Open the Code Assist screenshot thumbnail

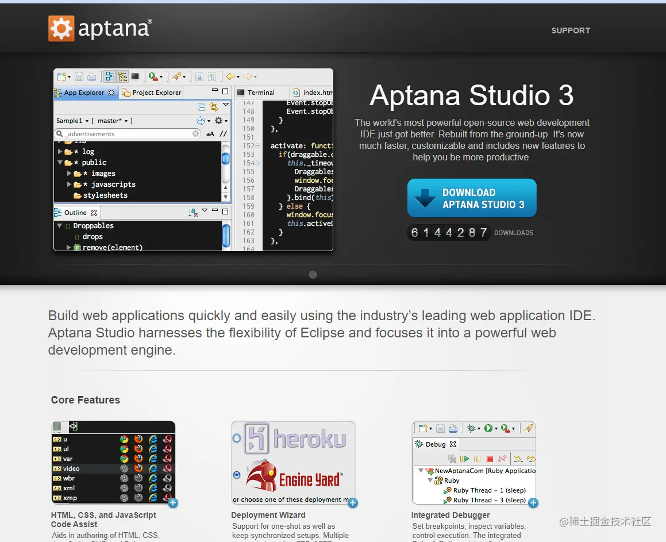(113, 462)
